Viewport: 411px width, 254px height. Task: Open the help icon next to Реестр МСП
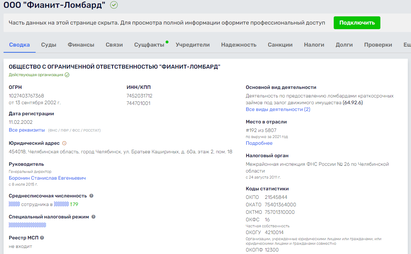click(x=42, y=238)
